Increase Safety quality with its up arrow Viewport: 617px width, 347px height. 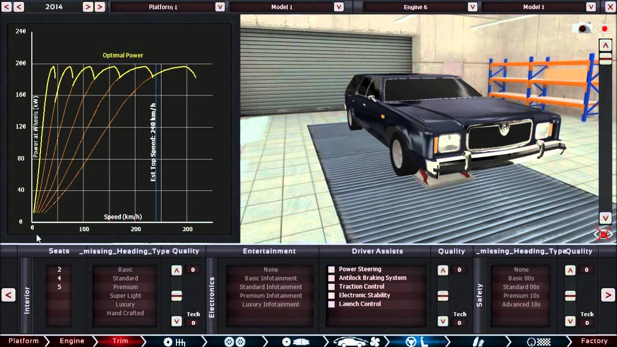point(570,270)
